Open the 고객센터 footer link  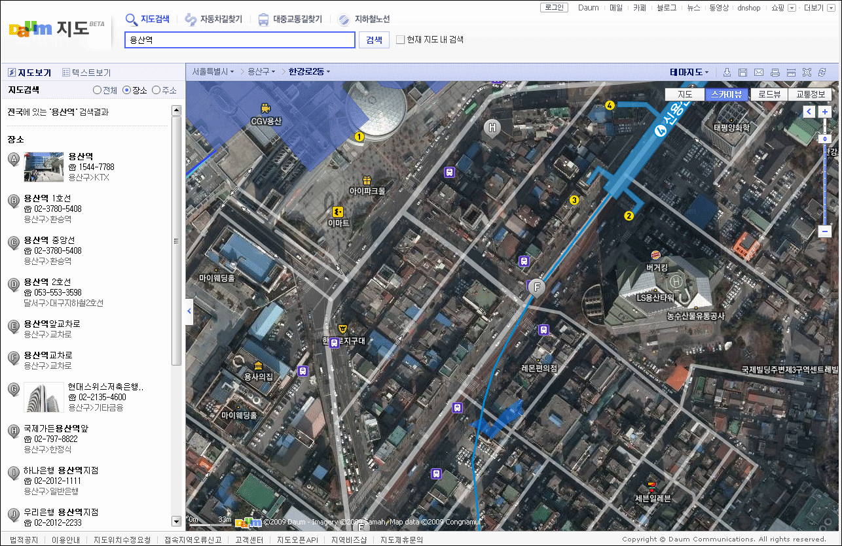[249, 540]
